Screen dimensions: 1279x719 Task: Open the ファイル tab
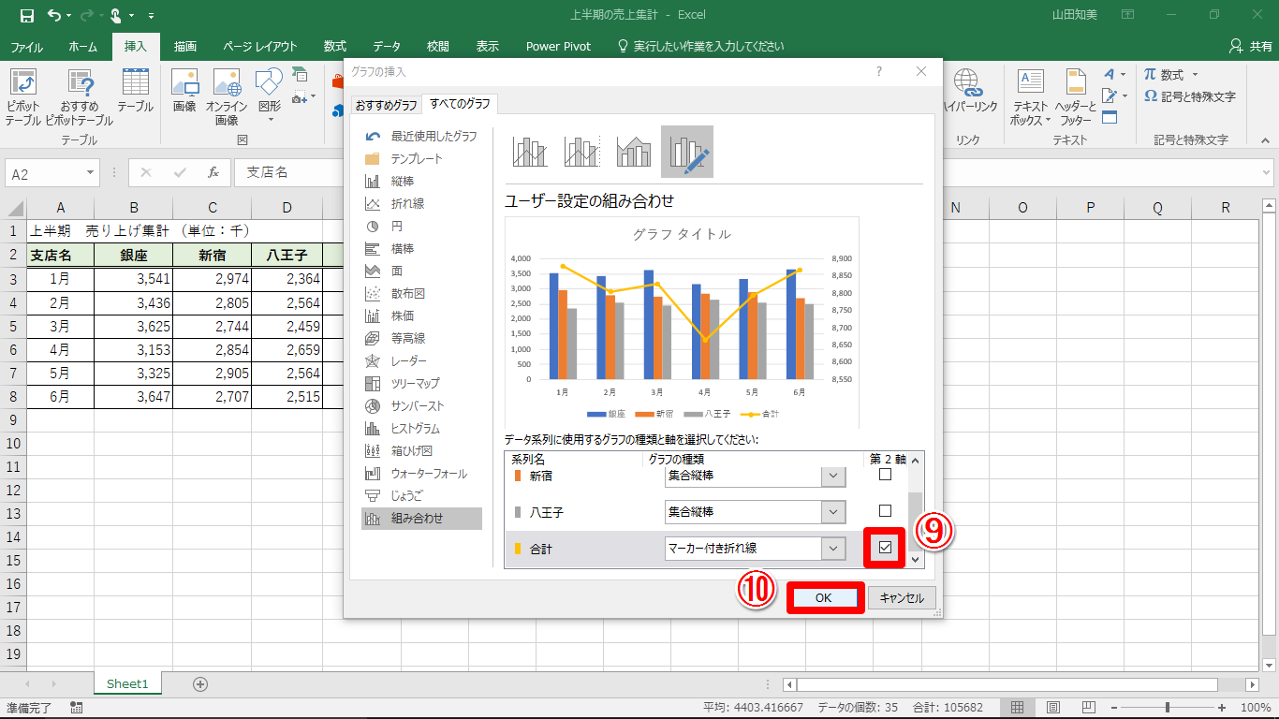26,47
